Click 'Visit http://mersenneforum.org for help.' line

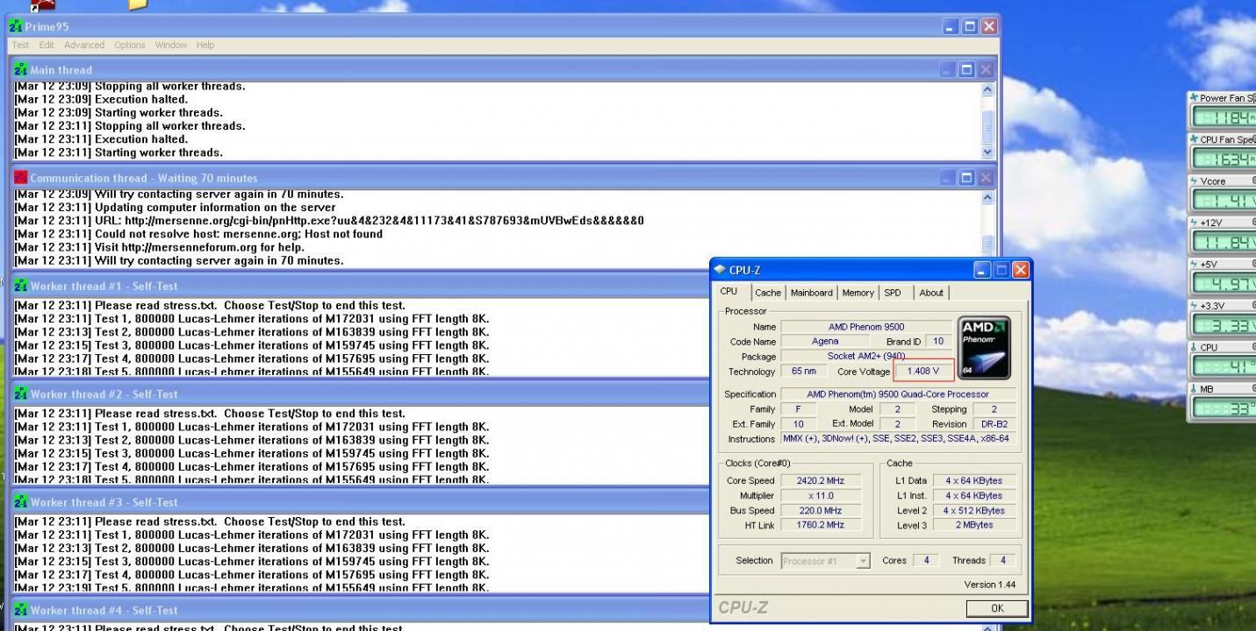coord(160,247)
